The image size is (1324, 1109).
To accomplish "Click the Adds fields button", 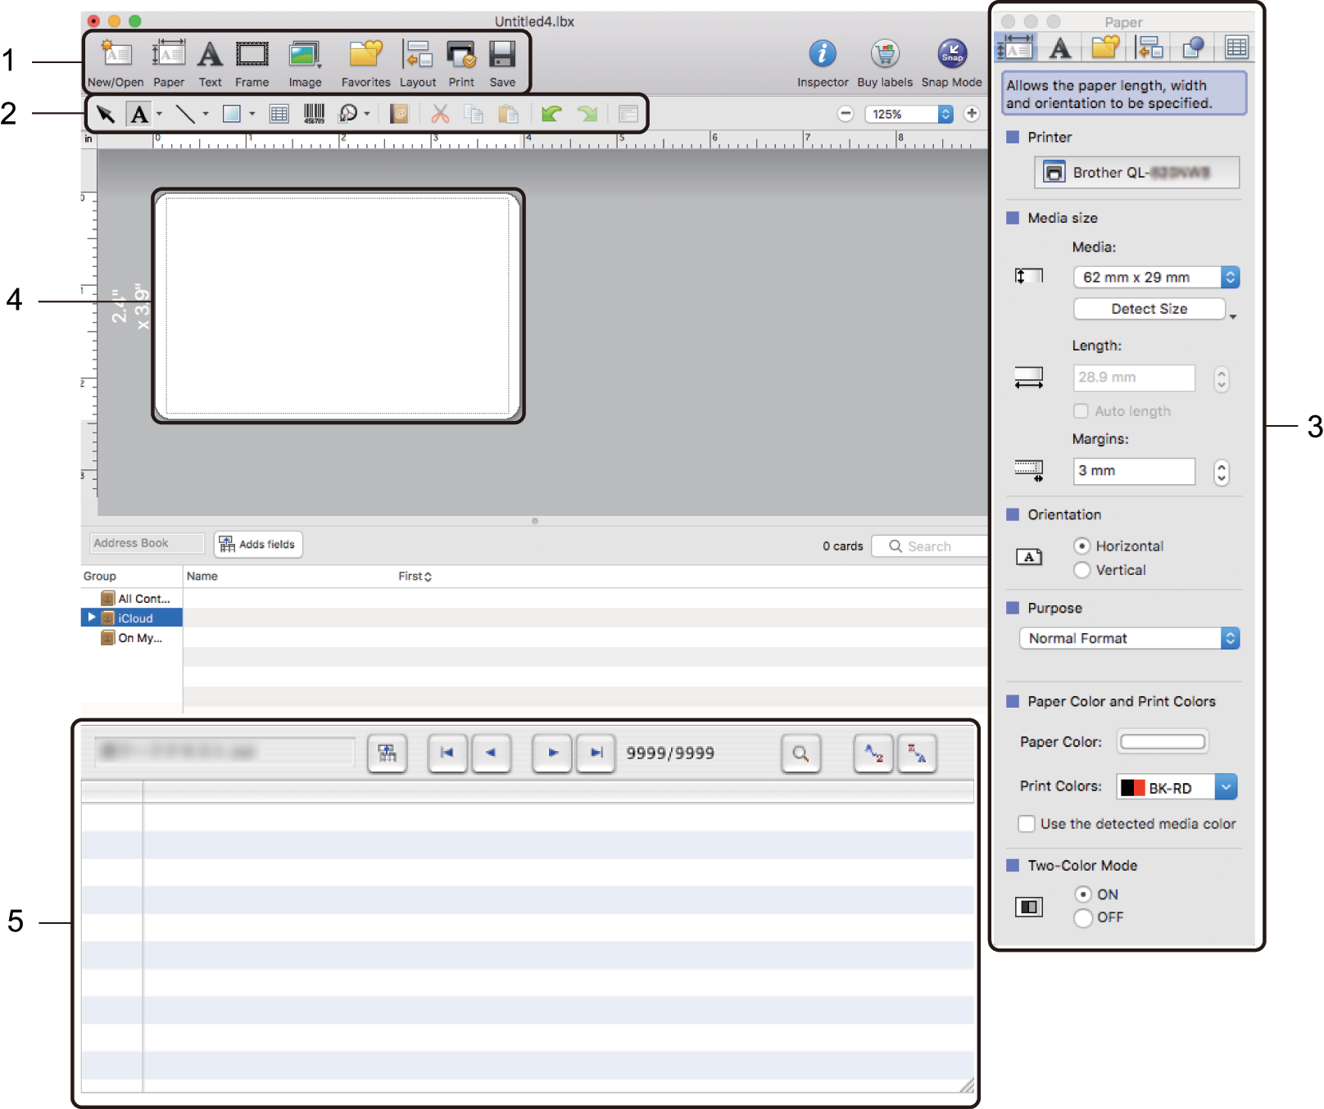I will (258, 544).
